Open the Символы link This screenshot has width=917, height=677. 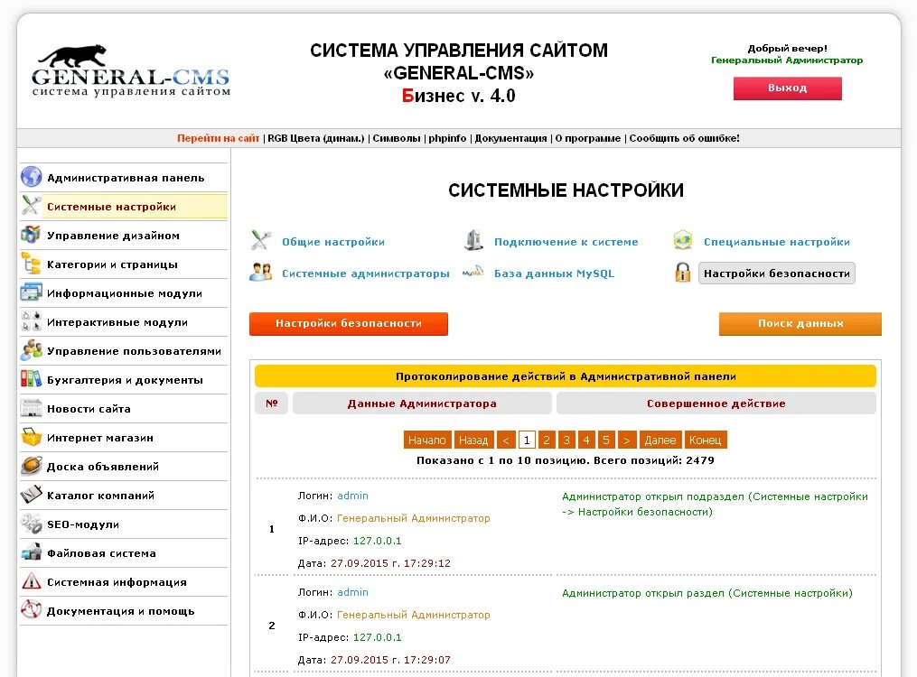click(397, 138)
